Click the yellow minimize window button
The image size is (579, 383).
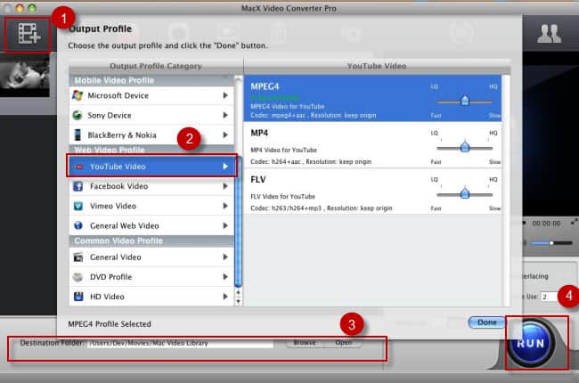point(20,7)
